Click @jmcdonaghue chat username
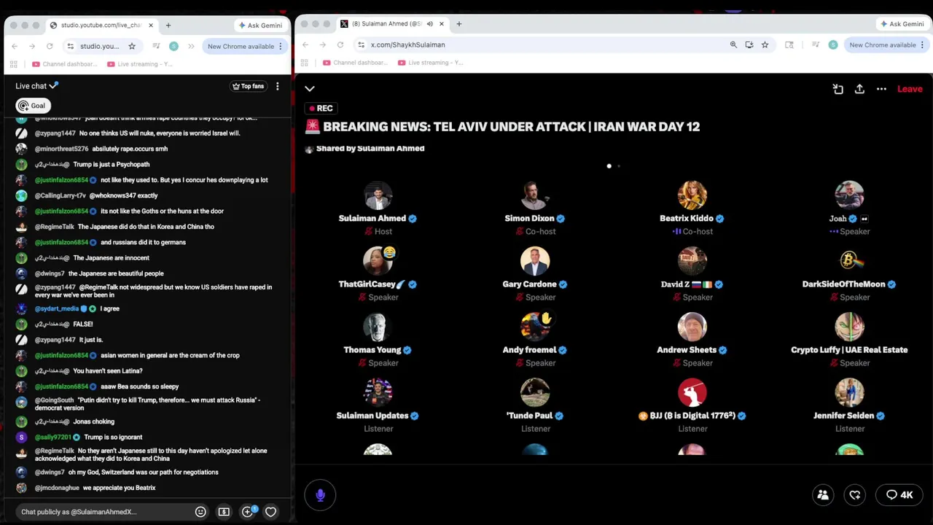This screenshot has height=525, width=933. click(x=57, y=488)
